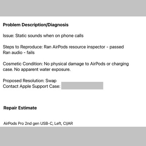The height and width of the screenshot is (146, 146).
Task: Click the Repair Estimate heading
Action: [x=20, y=108]
